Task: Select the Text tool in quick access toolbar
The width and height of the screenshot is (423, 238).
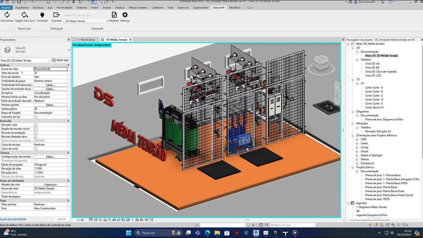Action: tap(73, 2)
